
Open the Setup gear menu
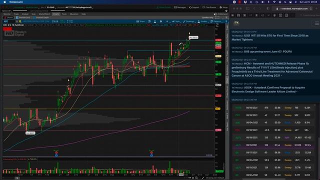pos(223,7)
